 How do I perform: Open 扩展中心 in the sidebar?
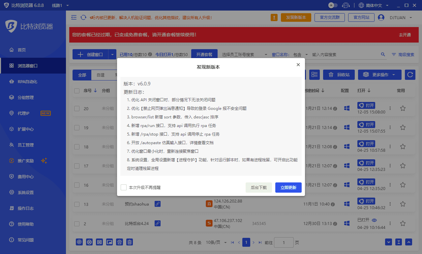[33, 129]
